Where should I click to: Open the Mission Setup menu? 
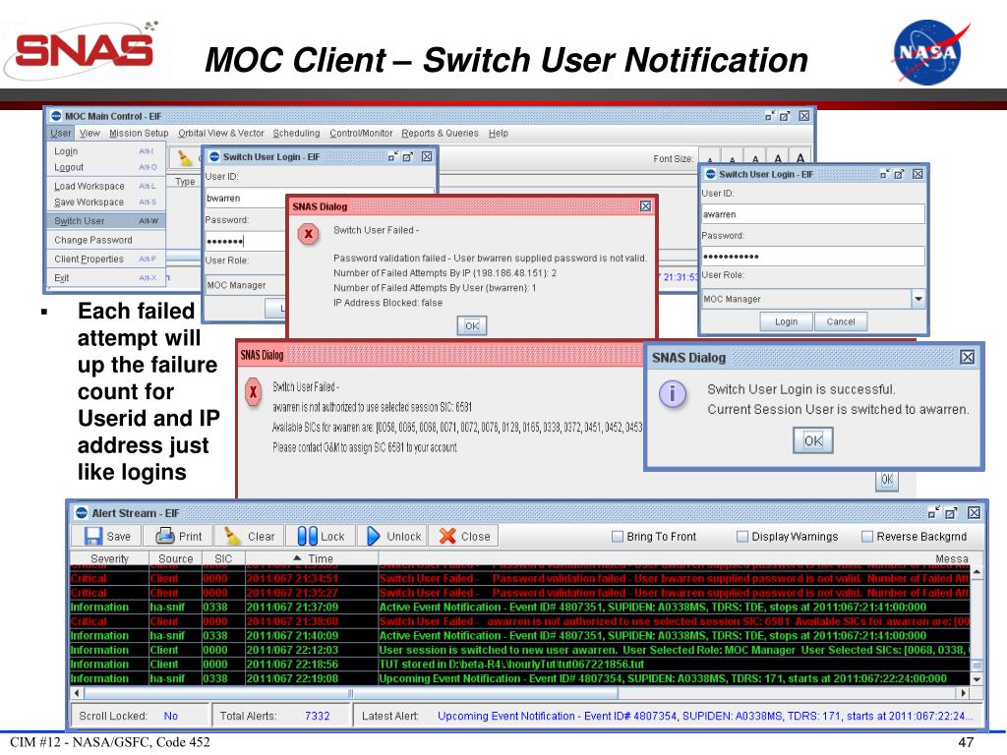coord(139,133)
